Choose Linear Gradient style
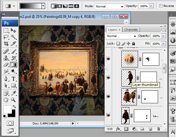The image size is (176, 137). pos(54,6)
